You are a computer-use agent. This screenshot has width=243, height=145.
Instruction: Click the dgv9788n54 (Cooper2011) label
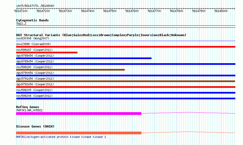click(x=35, y=56)
